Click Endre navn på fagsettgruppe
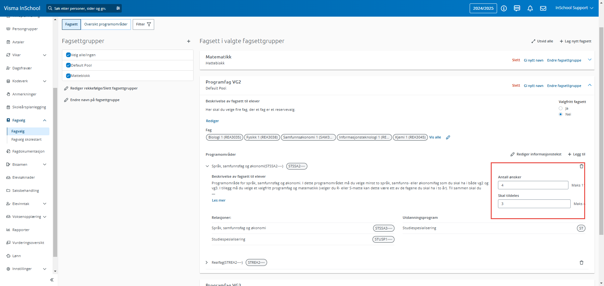This screenshot has height=286, width=604. (92, 100)
